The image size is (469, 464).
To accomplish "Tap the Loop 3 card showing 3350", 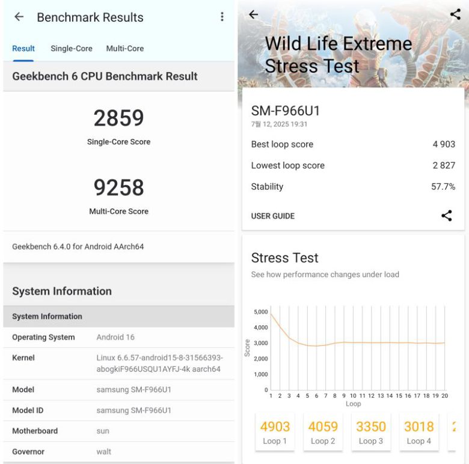I will pos(371,432).
